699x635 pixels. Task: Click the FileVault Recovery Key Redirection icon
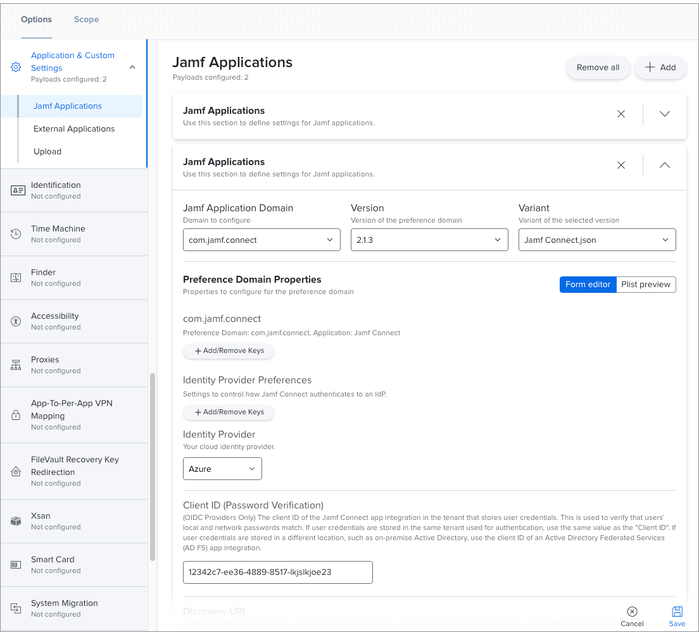[x=15, y=471]
